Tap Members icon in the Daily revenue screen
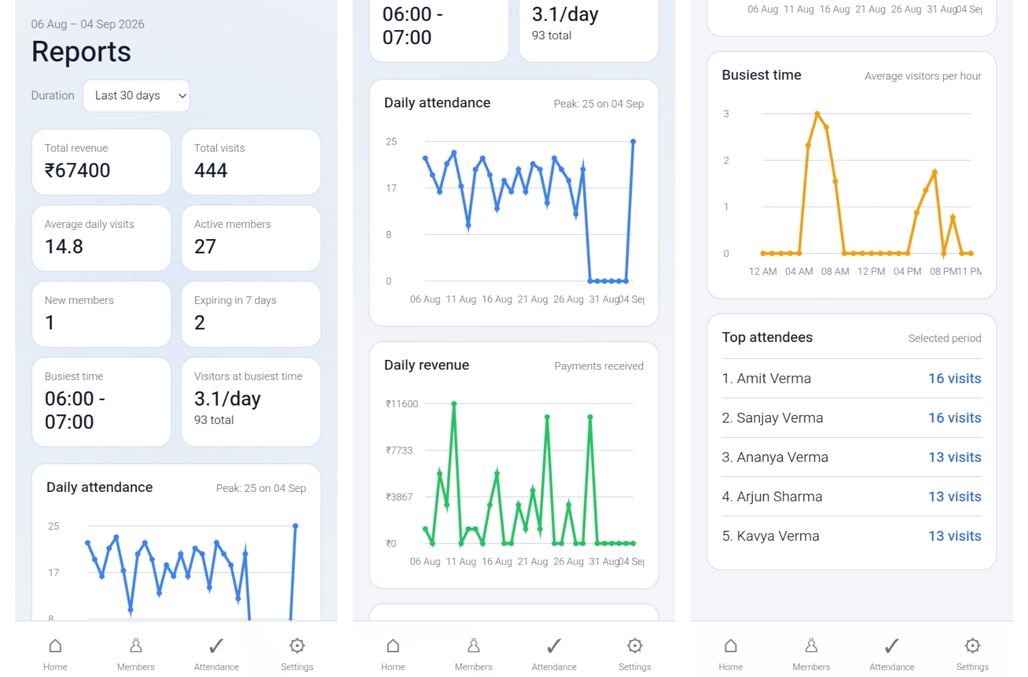This screenshot has height=677, width=1028. (473, 646)
